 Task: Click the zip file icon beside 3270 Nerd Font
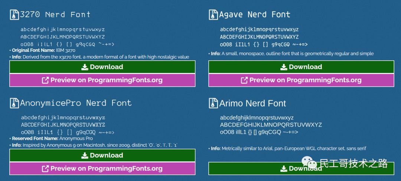14,14
